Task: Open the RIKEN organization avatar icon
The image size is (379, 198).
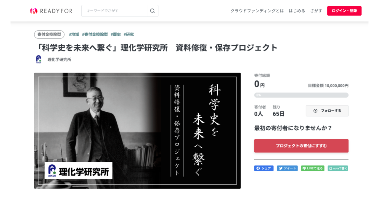Action: [x=38, y=59]
